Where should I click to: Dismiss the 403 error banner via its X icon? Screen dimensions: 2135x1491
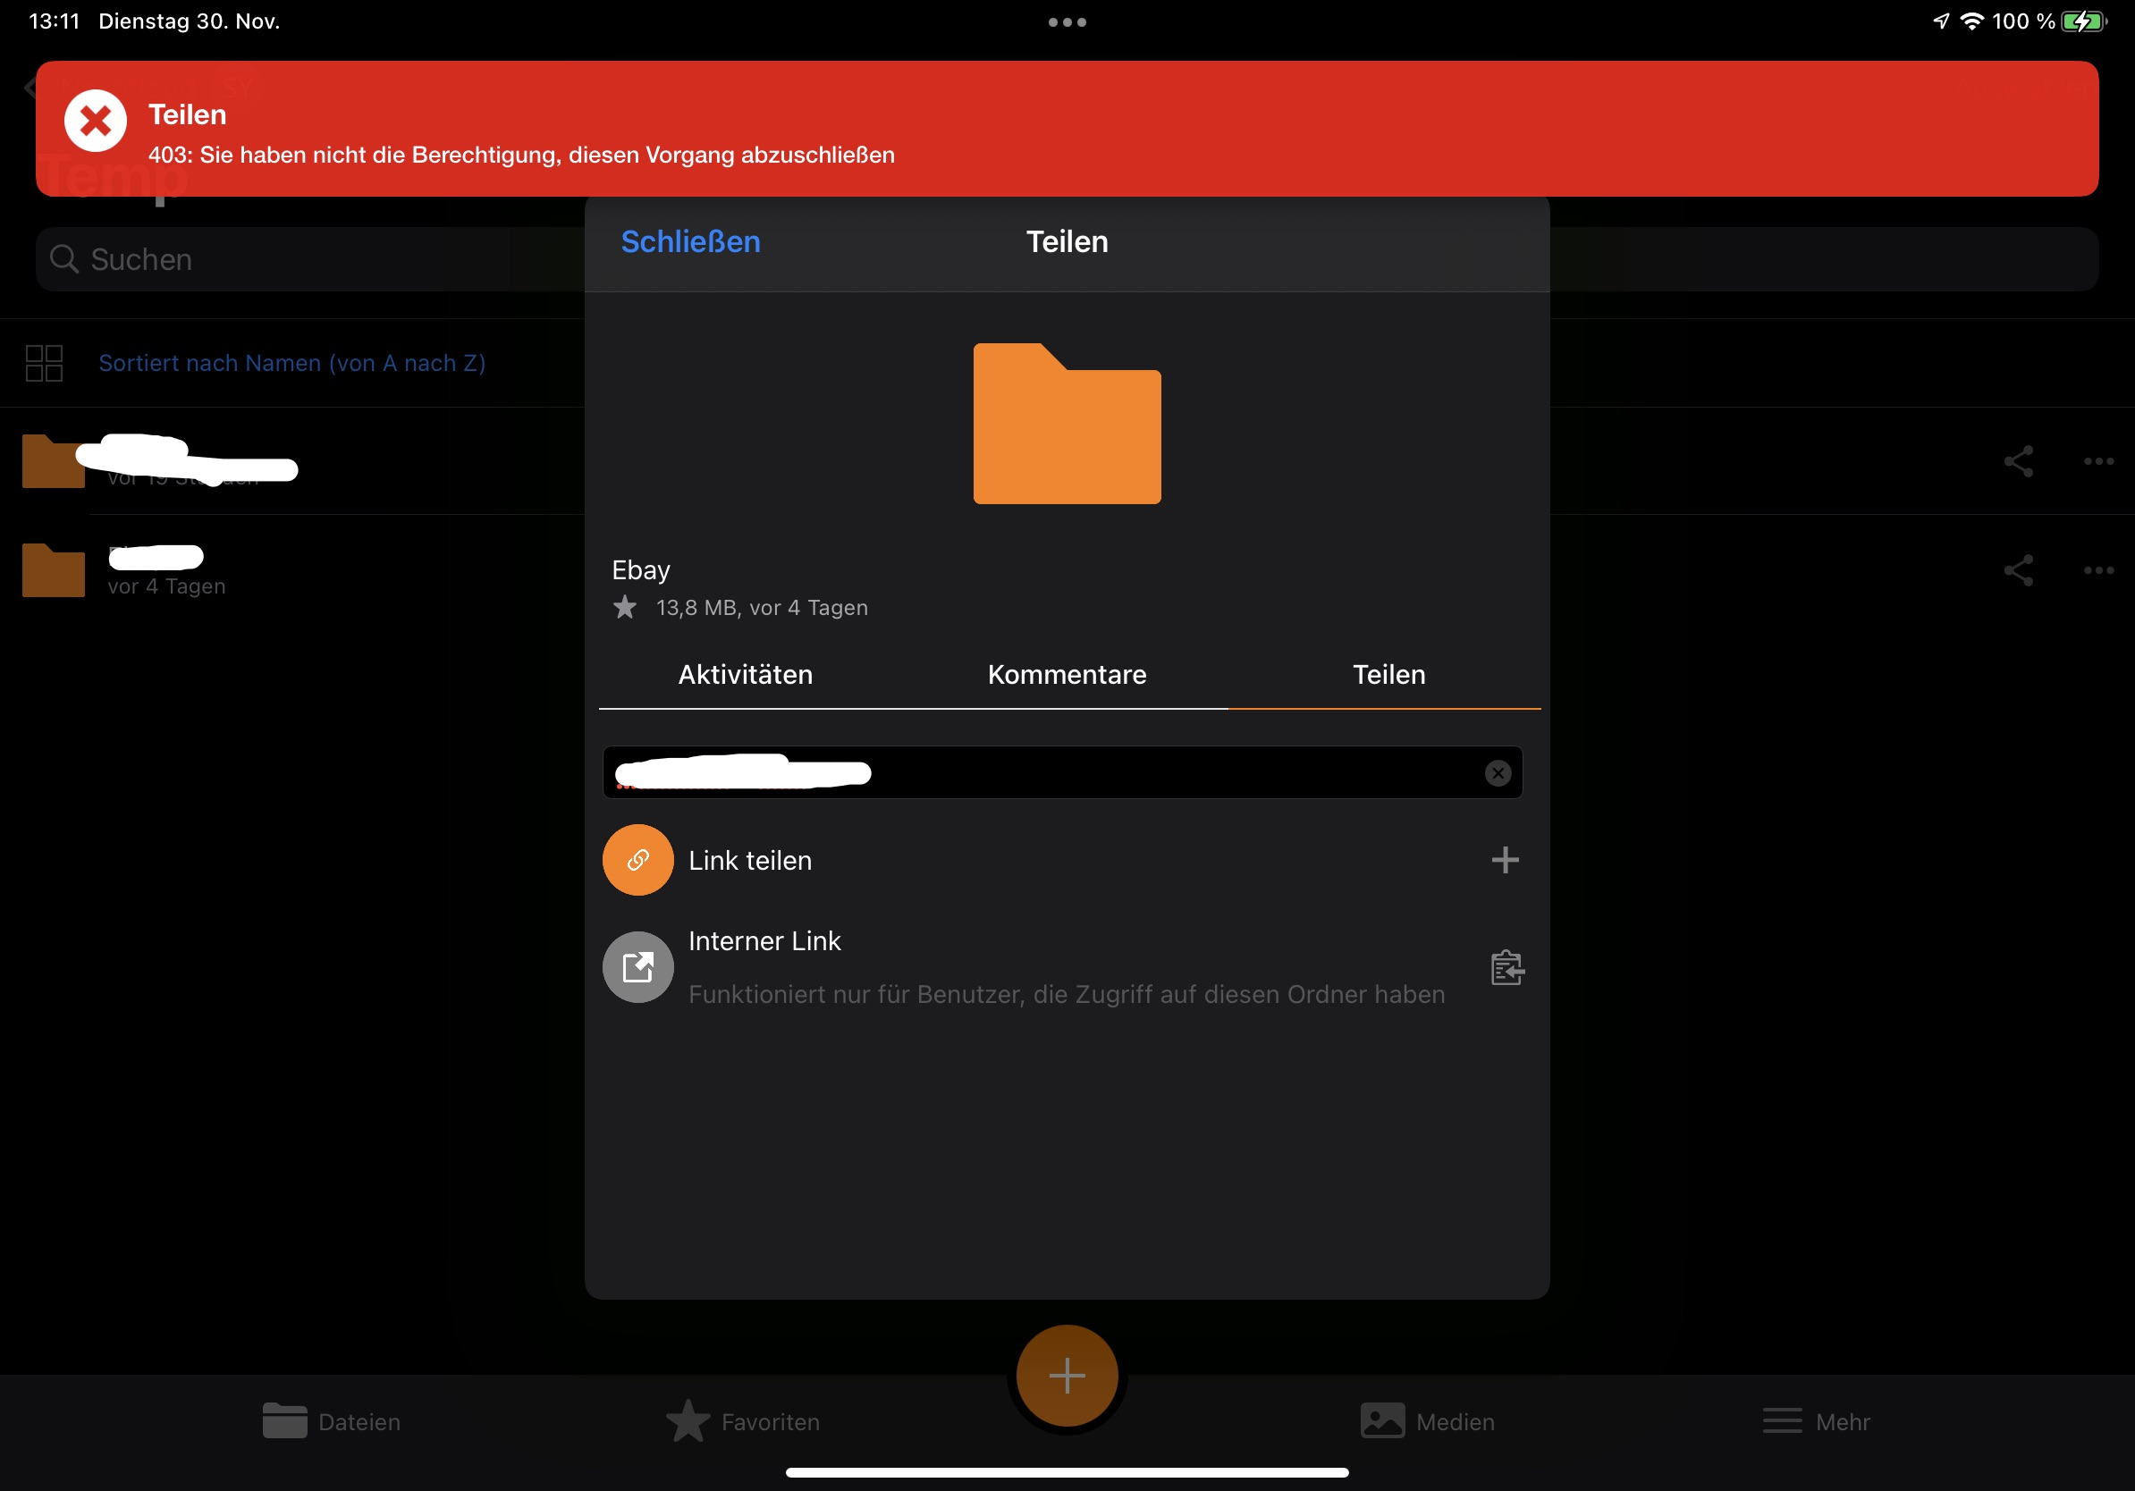[x=94, y=119]
